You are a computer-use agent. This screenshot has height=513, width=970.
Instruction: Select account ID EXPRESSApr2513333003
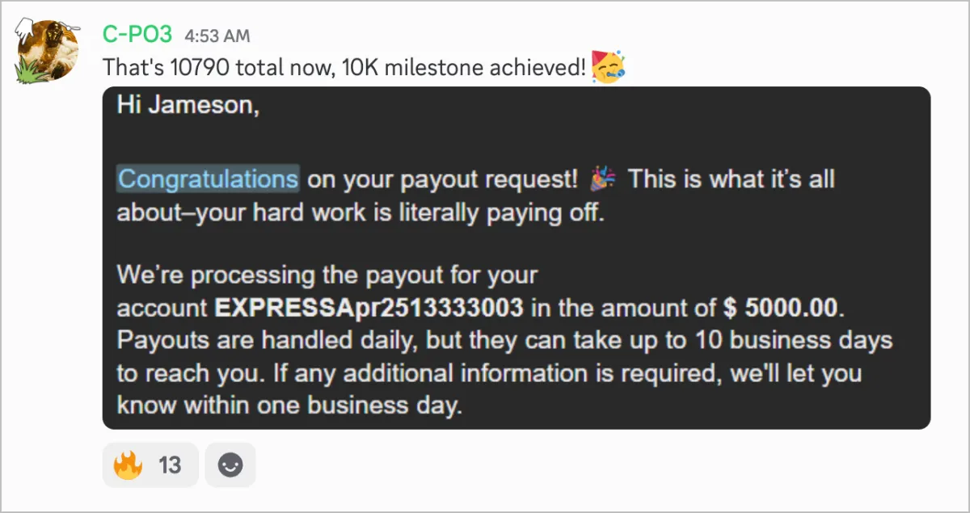pos(369,308)
